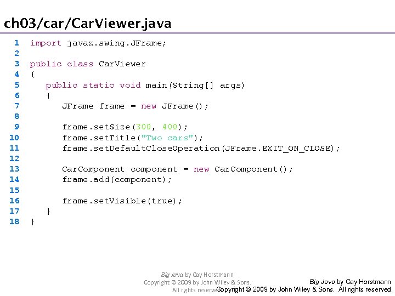Click the 'frame.add(component);' line
Viewport: 395px width, 296px height.
(117, 180)
